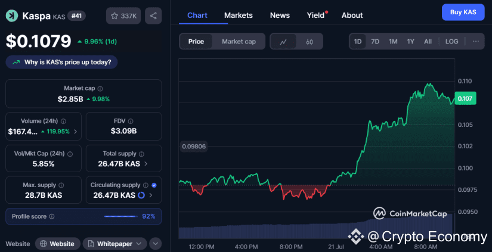This screenshot has height=252, width=492.
Task: Show Max. supply info icon
Action: pos(61,185)
